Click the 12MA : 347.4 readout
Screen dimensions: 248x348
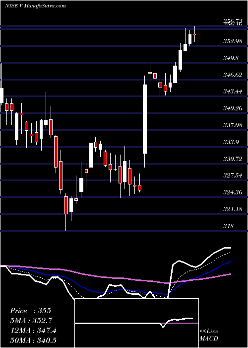33,331
